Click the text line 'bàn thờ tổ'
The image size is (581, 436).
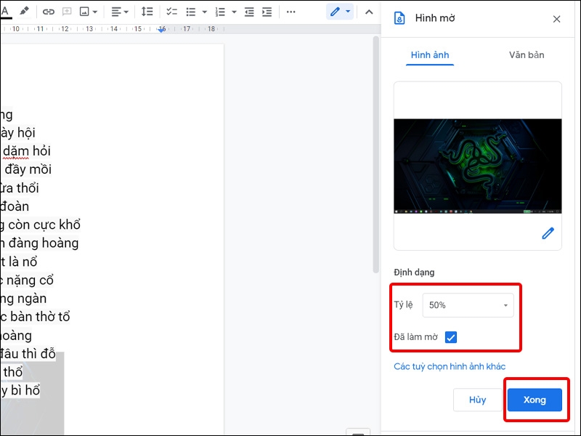[40, 316]
